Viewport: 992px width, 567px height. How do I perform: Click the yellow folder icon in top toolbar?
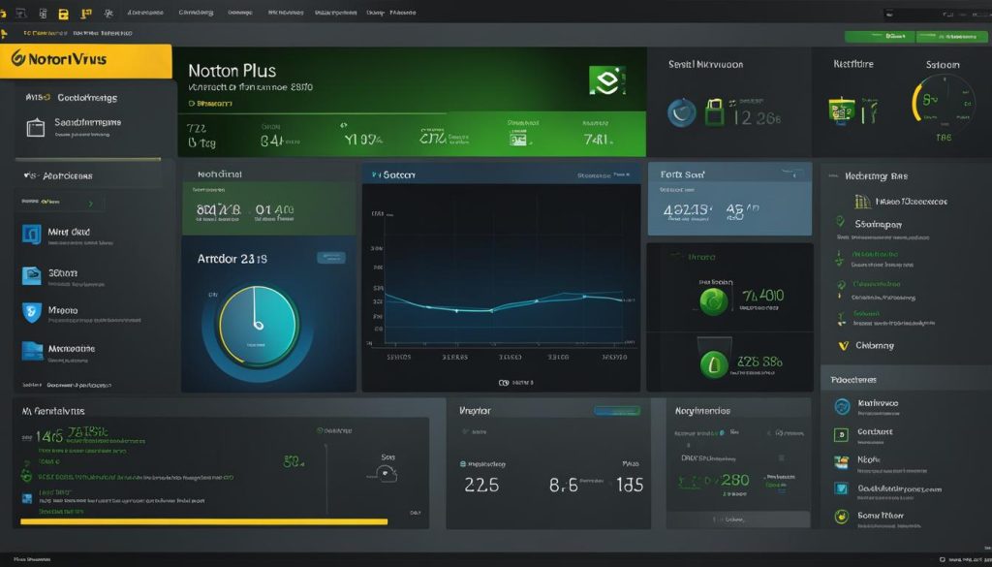[x=63, y=15]
